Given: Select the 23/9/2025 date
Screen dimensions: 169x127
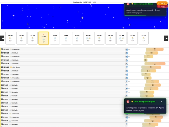Looking at the screenshot, I should [x=5, y=110].
